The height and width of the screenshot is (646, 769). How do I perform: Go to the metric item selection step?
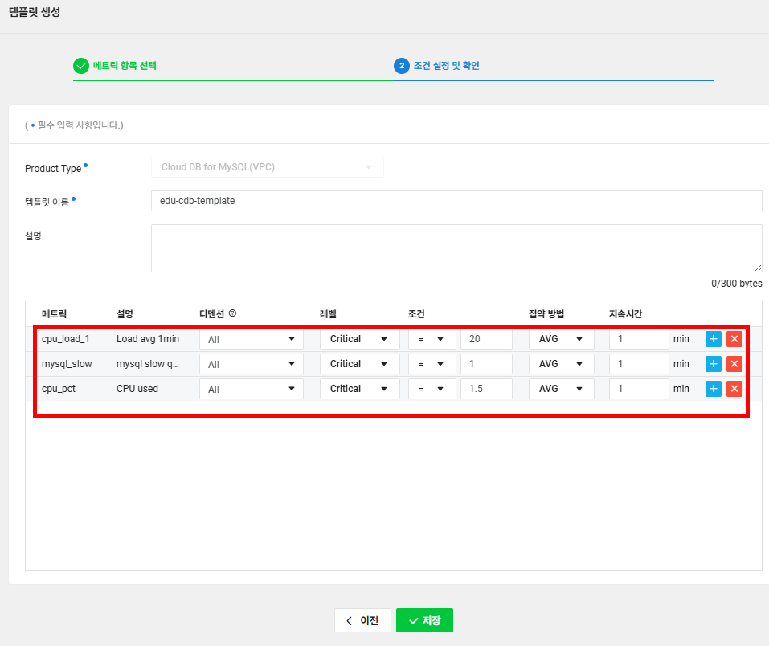coord(115,66)
